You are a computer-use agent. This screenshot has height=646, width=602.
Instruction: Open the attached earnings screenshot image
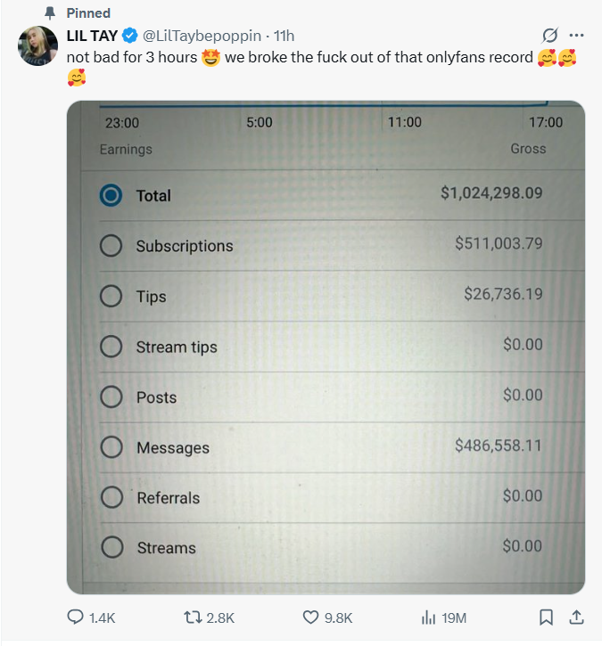326,348
